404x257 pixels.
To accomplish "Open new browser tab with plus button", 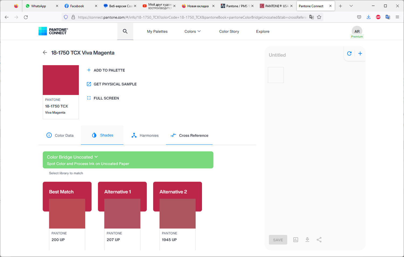I will 340,6.
